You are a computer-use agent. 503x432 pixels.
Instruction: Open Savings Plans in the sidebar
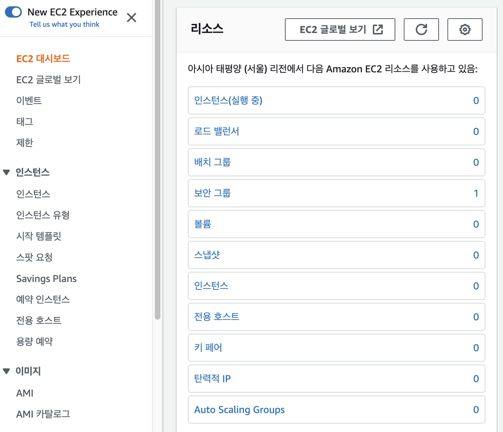(x=46, y=278)
